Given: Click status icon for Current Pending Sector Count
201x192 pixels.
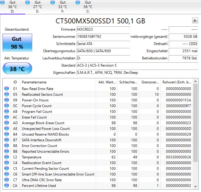Looking at the screenshot, I should tap(7, 169).
